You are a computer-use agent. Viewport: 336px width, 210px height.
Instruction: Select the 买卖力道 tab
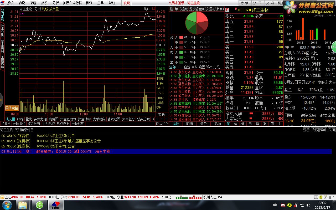point(40,119)
